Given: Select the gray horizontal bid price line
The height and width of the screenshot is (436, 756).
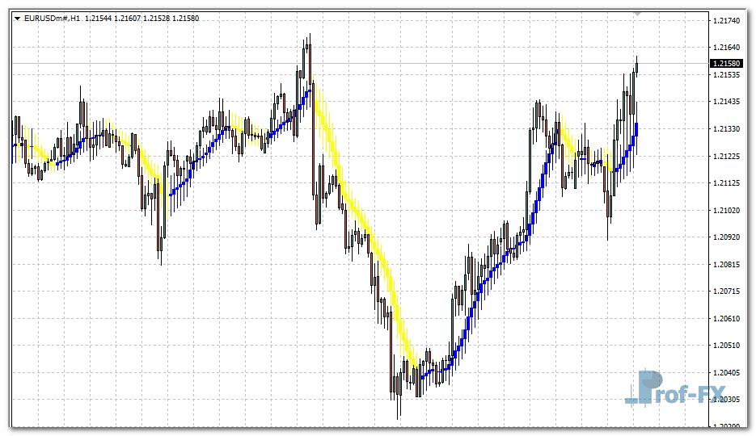Looking at the screenshot, I should point(404,63).
